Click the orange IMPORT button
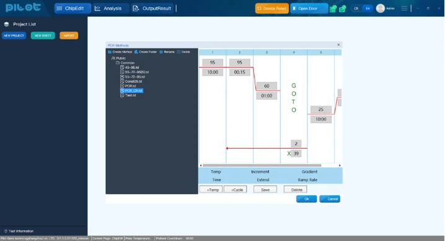 pyautogui.click(x=69, y=35)
